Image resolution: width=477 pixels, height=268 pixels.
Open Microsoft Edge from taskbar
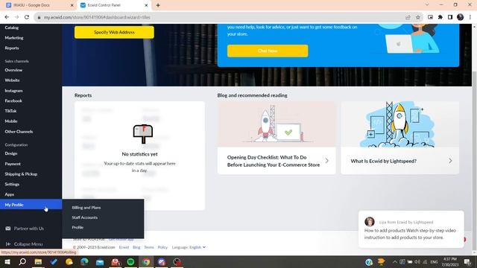[84, 261]
